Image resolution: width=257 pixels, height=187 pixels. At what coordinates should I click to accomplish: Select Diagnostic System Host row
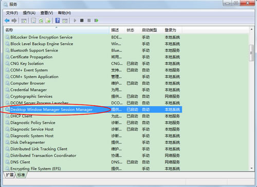pos(93,136)
